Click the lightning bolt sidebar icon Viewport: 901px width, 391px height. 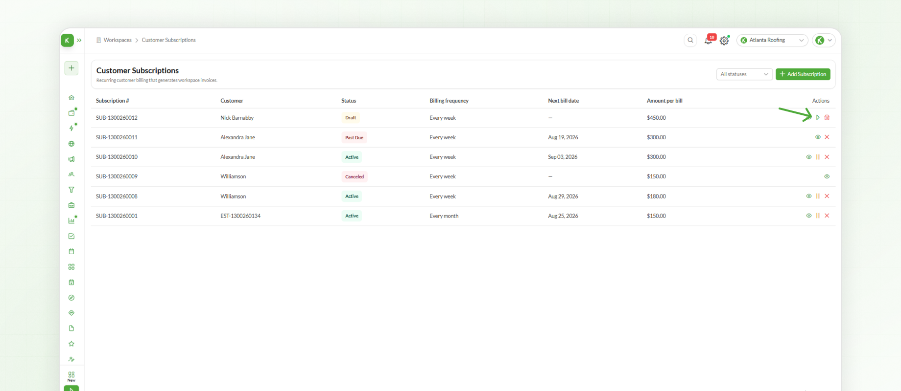pyautogui.click(x=71, y=128)
